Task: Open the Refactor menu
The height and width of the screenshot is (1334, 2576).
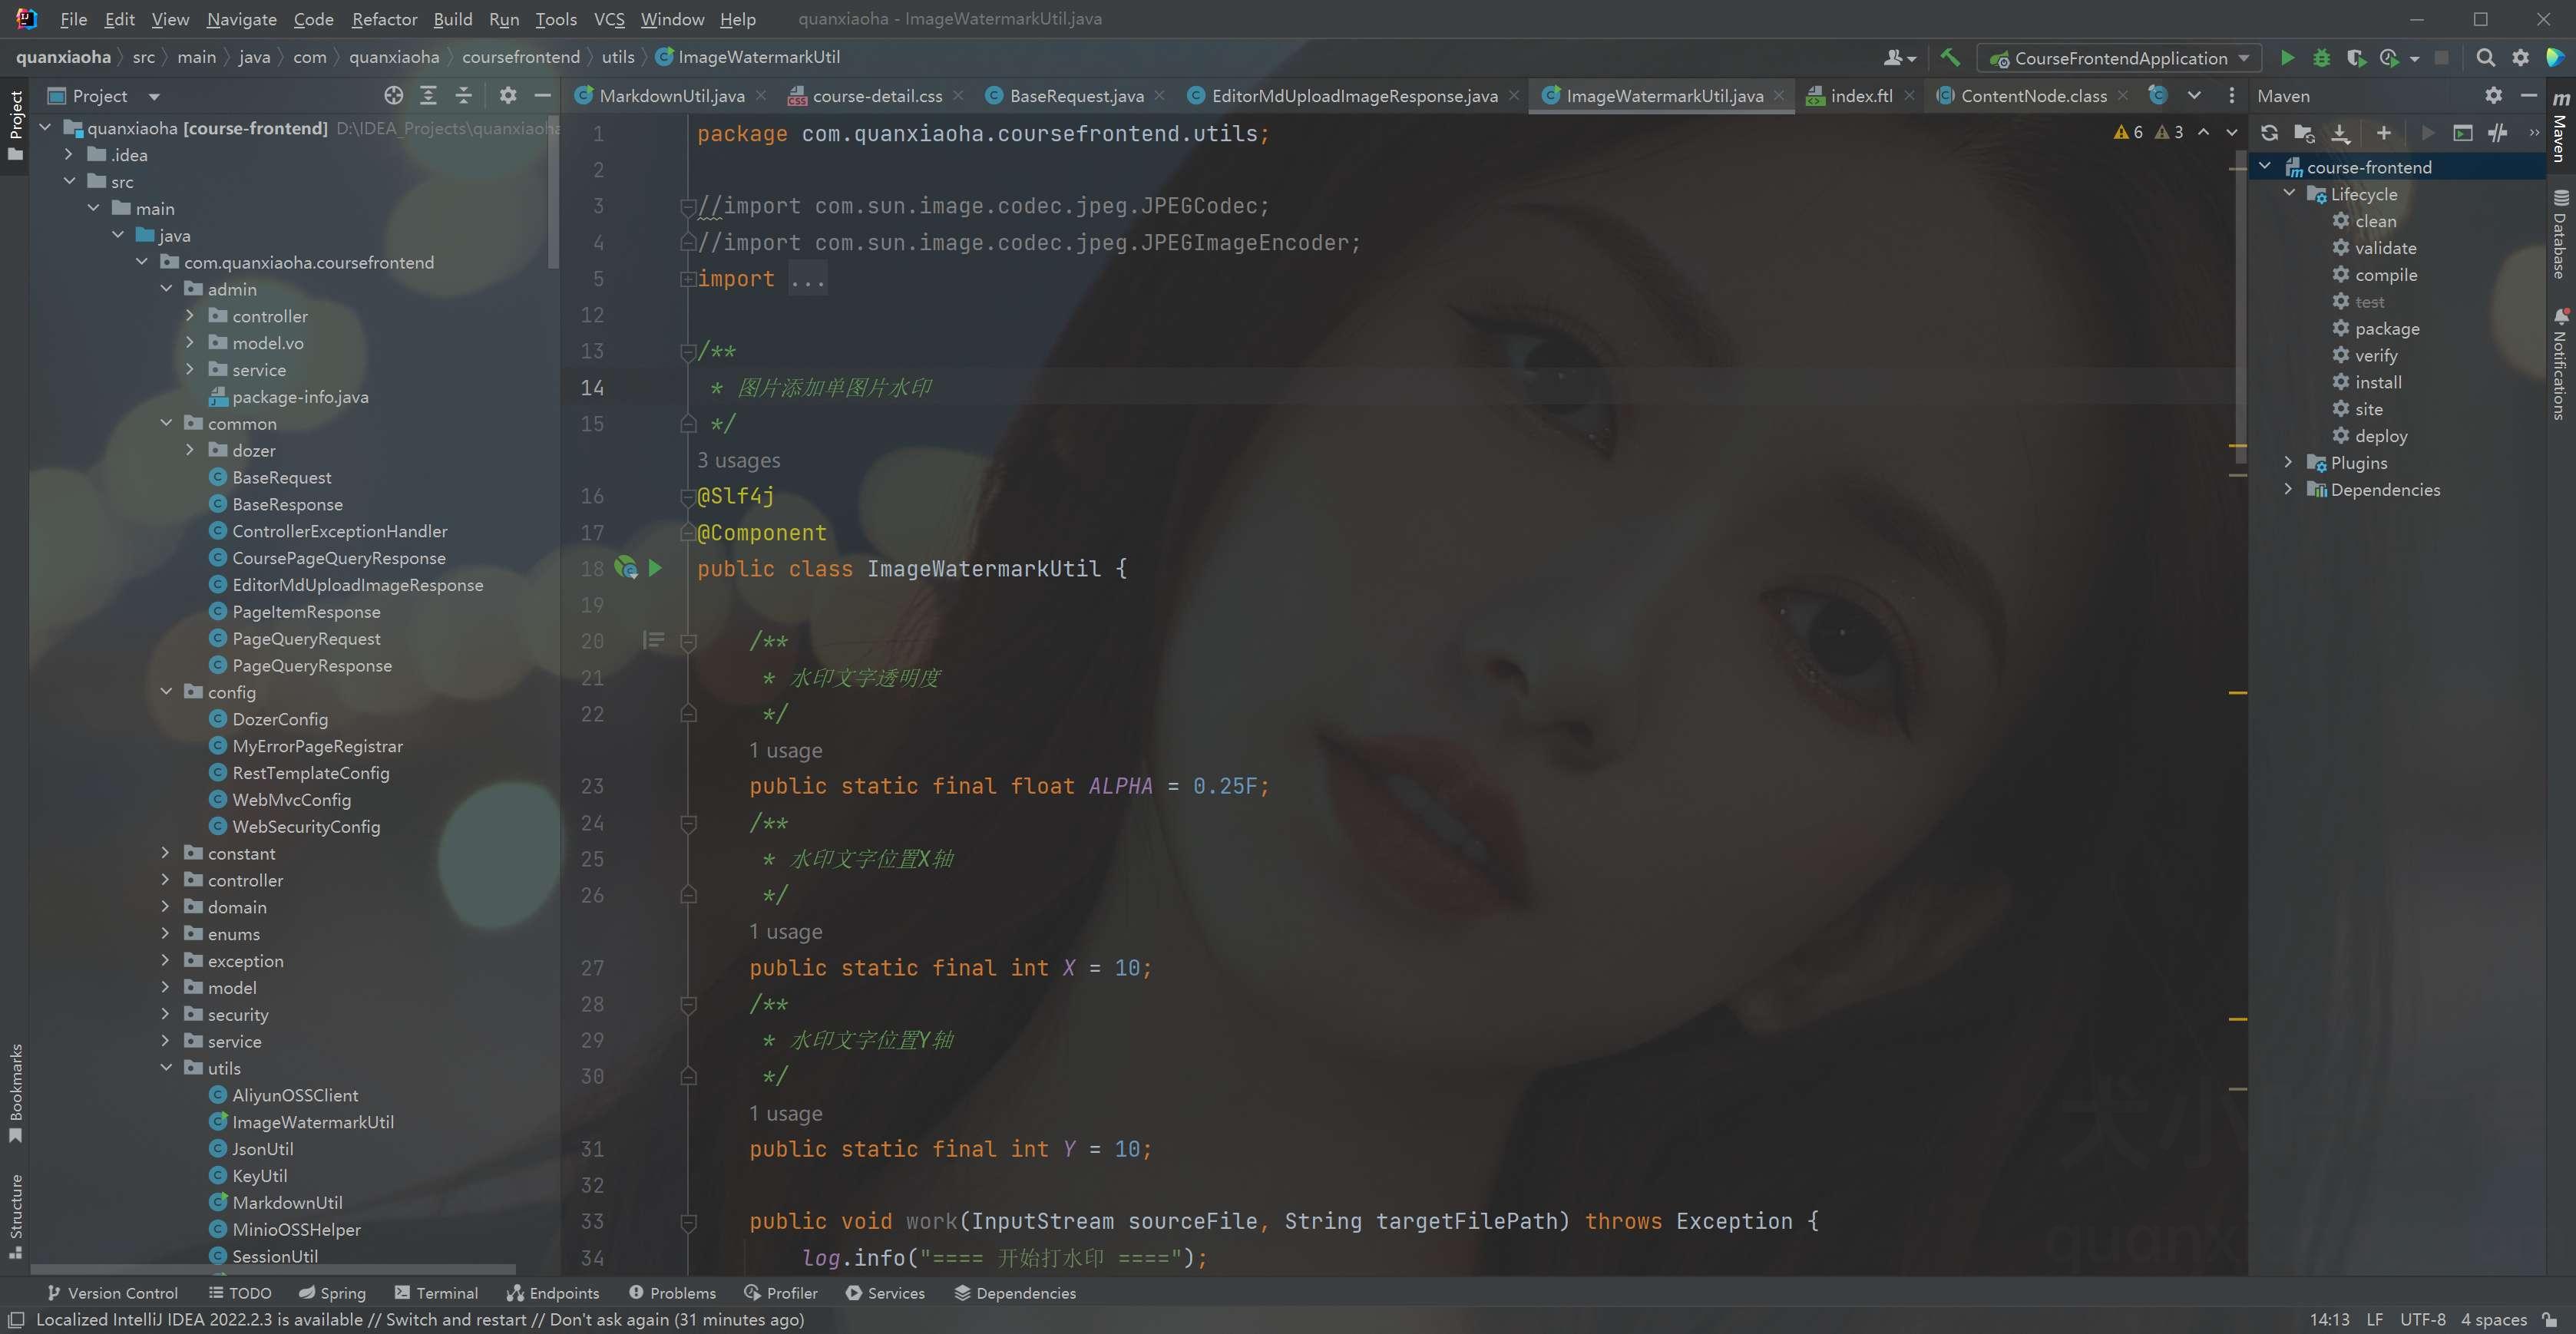Action: pyautogui.click(x=384, y=19)
